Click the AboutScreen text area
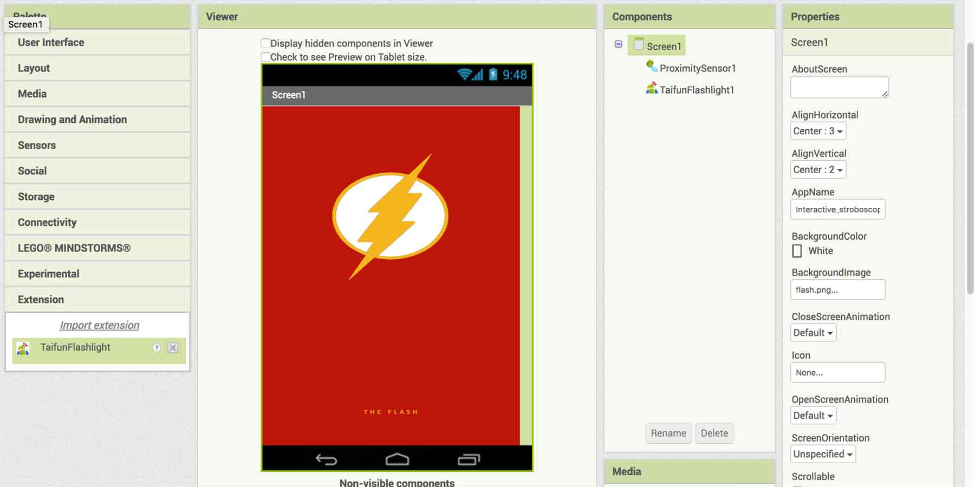 point(840,87)
